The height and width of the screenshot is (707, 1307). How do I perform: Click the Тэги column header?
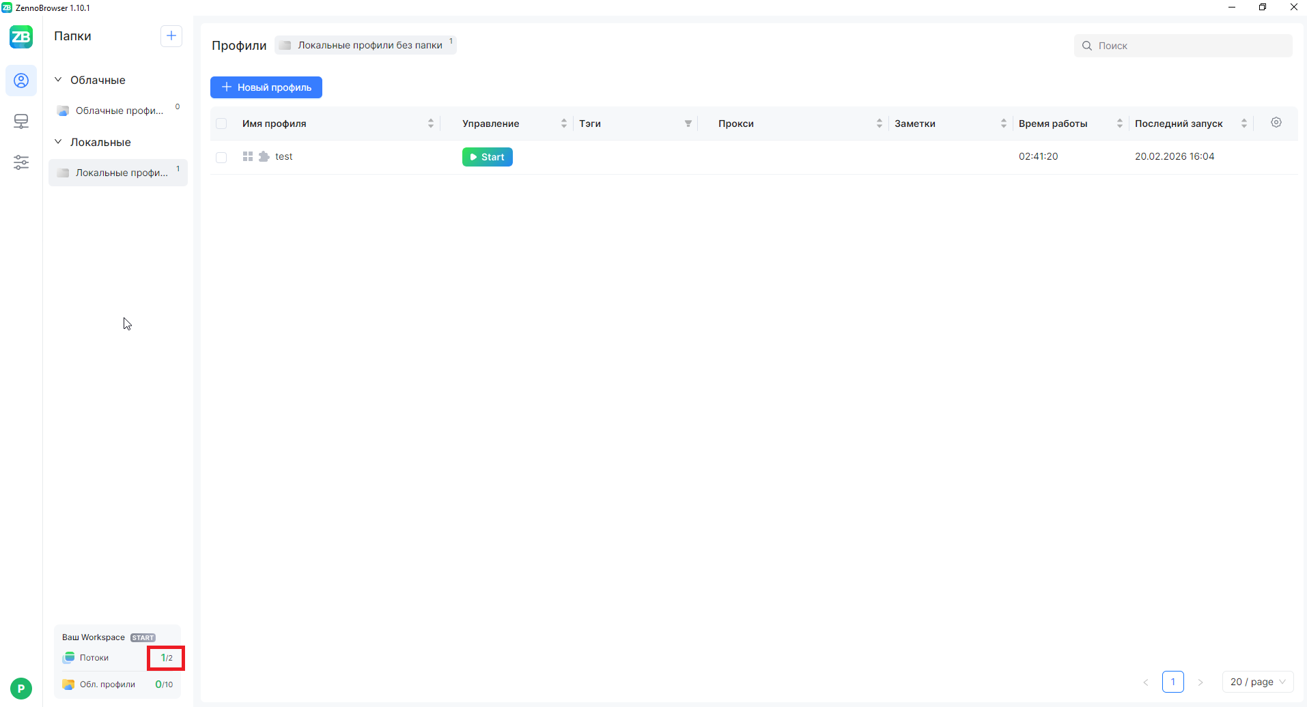590,124
